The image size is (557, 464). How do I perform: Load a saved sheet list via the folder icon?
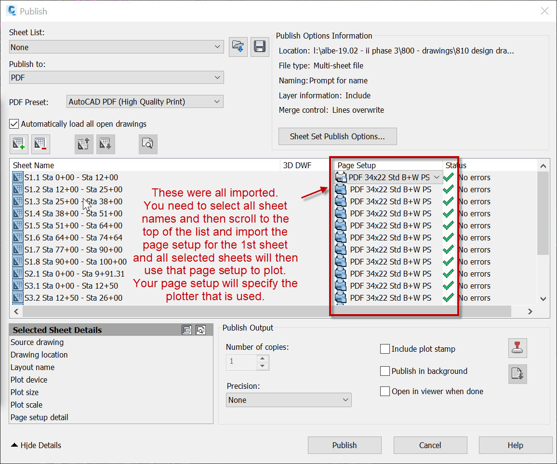pos(238,47)
